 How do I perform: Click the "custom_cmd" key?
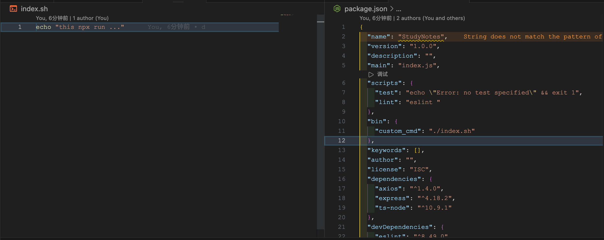click(x=398, y=131)
